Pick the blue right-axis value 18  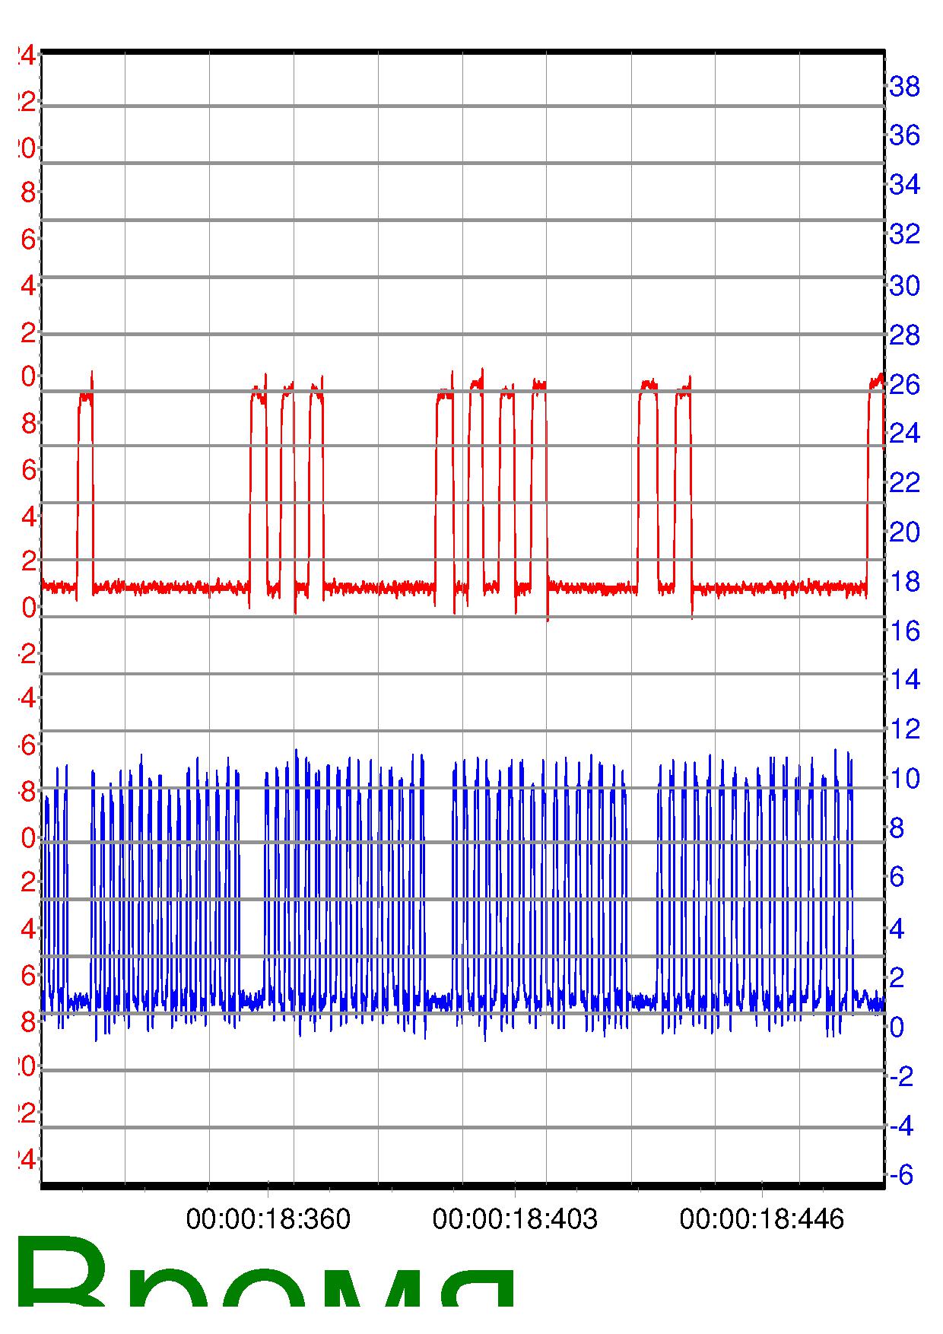point(905,582)
